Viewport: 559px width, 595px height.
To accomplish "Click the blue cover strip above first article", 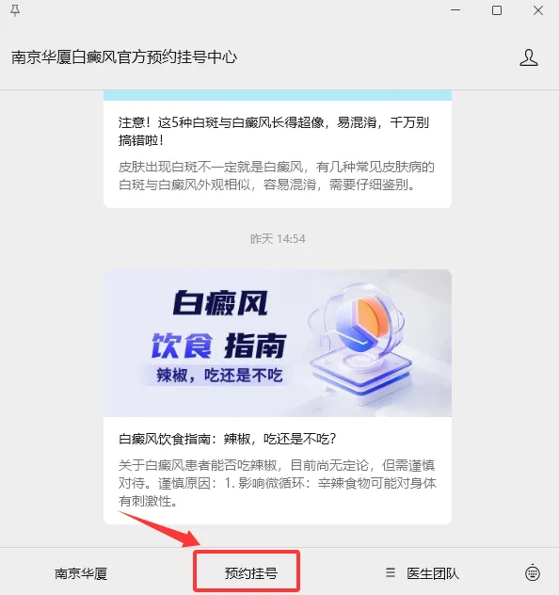I will [x=278, y=96].
